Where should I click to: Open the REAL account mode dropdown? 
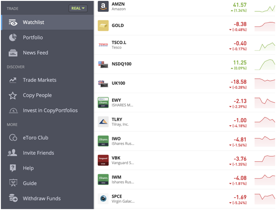78,8
